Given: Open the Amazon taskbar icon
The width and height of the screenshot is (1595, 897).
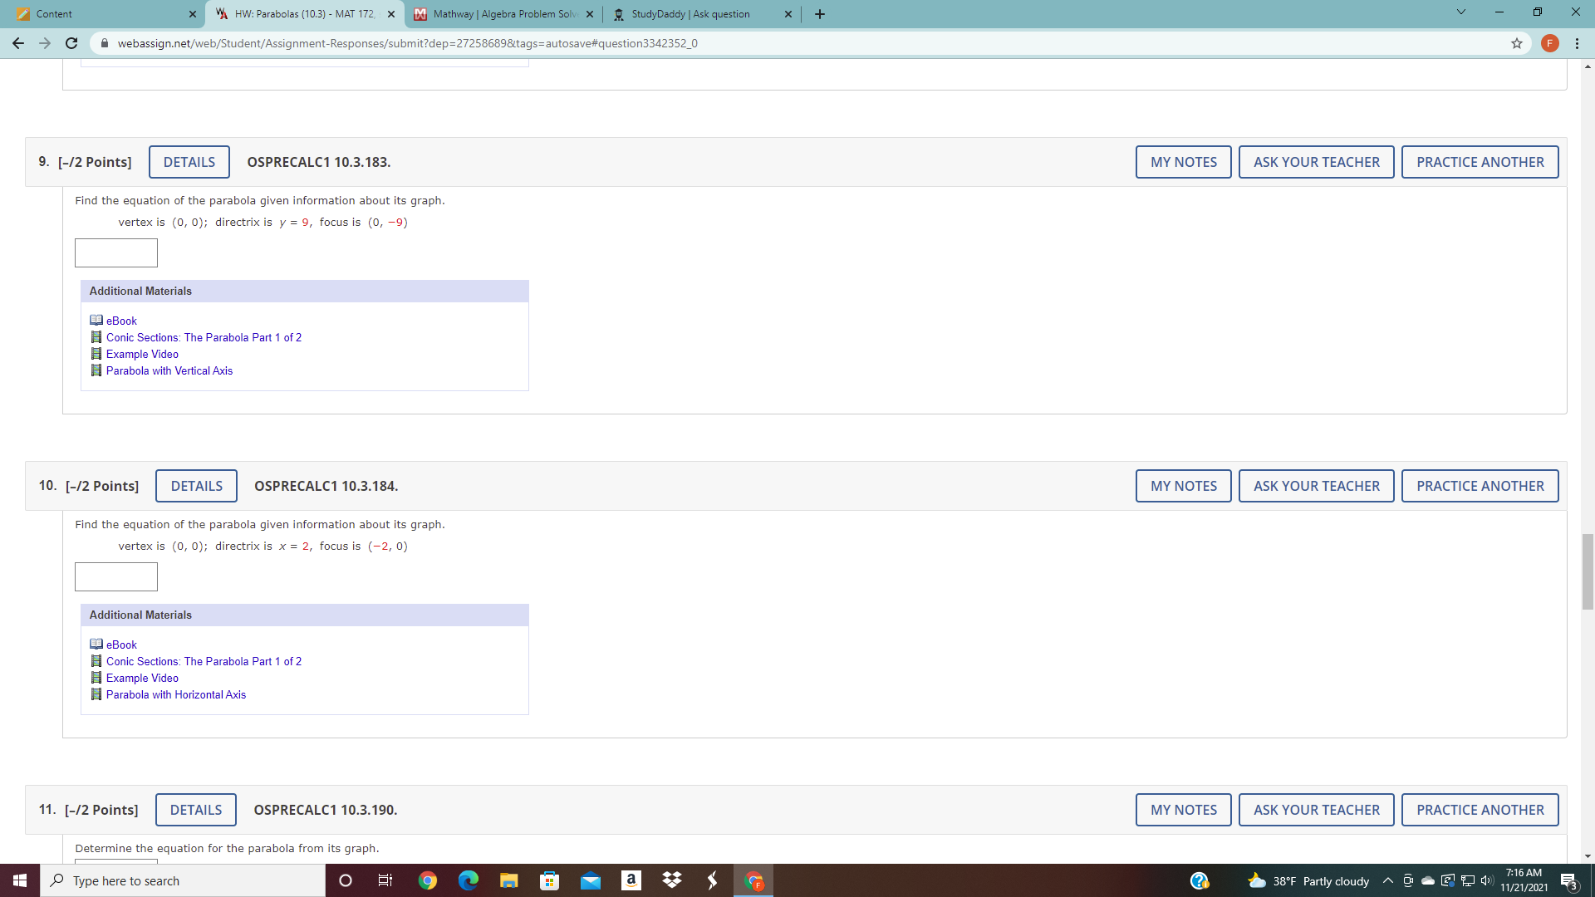Looking at the screenshot, I should (x=631, y=880).
